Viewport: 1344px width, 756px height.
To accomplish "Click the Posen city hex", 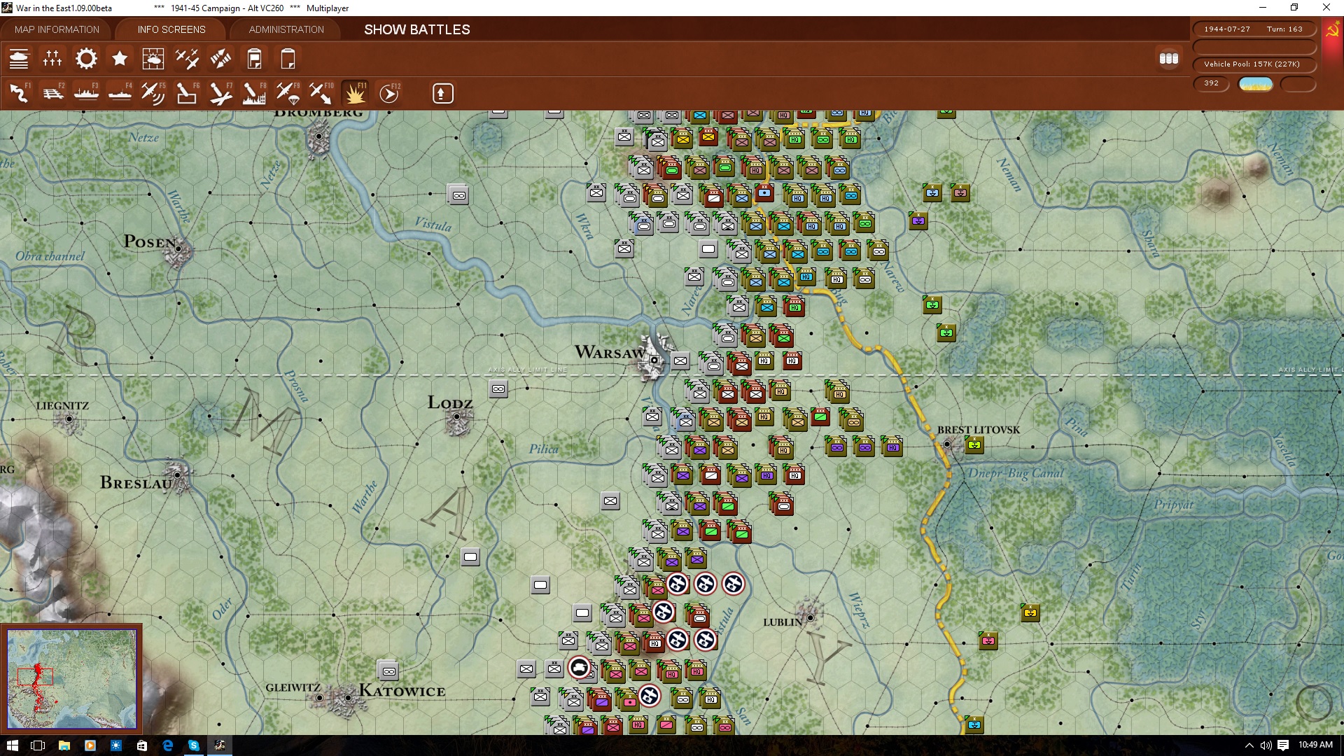I will click(x=178, y=249).
